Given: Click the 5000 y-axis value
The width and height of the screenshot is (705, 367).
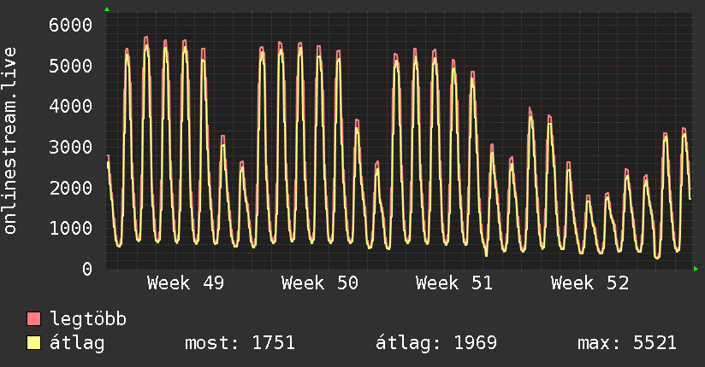Looking at the screenshot, I should [x=69, y=66].
